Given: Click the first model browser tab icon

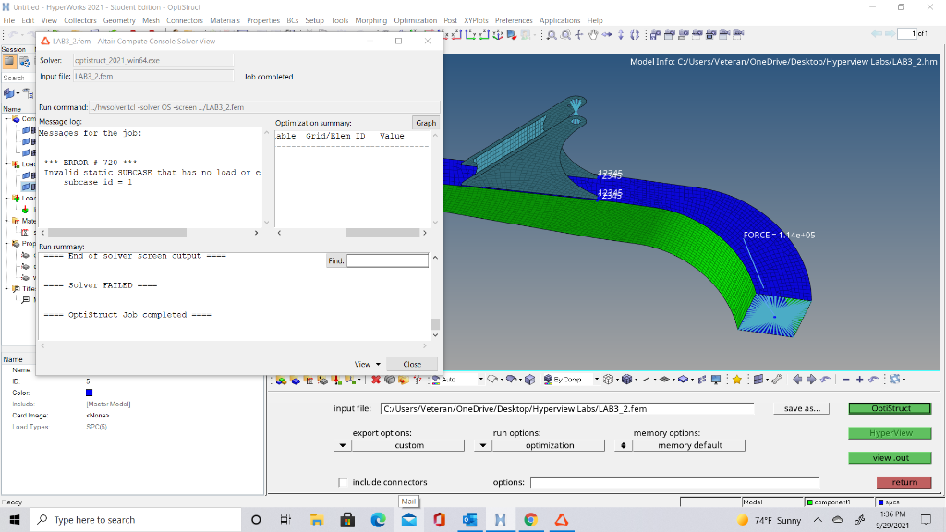Looking at the screenshot, I should (x=9, y=61).
